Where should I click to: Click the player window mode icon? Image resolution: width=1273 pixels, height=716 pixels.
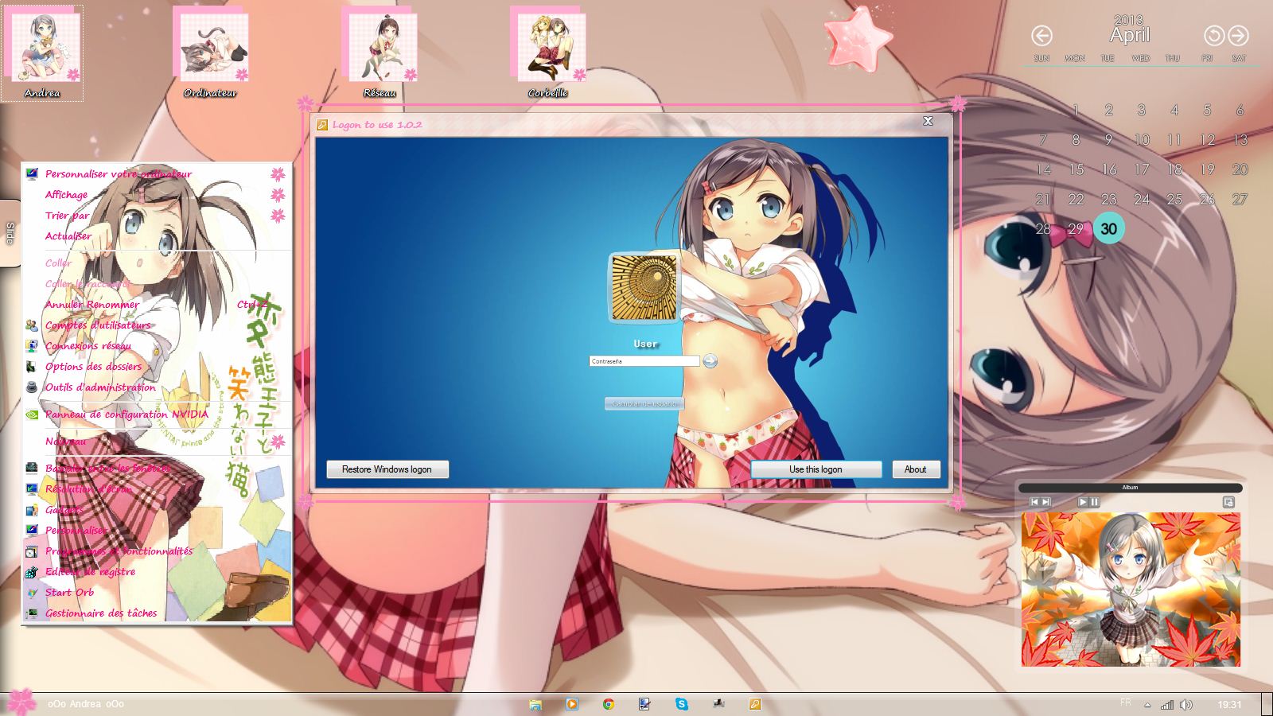click(x=1228, y=502)
